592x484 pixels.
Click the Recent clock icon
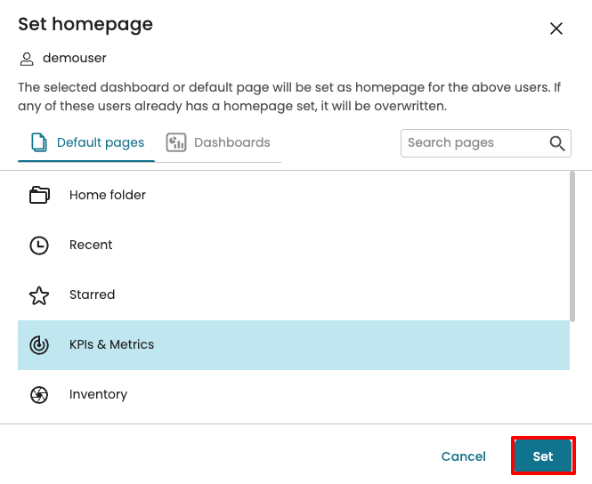point(39,246)
